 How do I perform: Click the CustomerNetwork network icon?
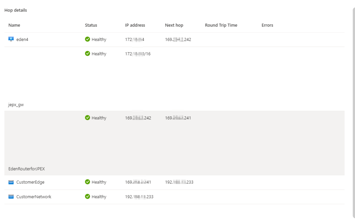(x=11, y=197)
